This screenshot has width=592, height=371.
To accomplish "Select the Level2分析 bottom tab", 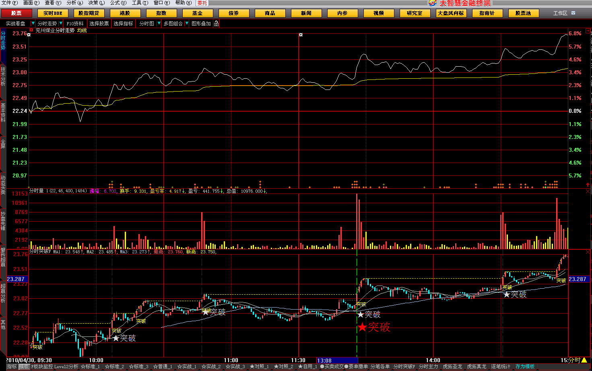I will (x=66, y=367).
